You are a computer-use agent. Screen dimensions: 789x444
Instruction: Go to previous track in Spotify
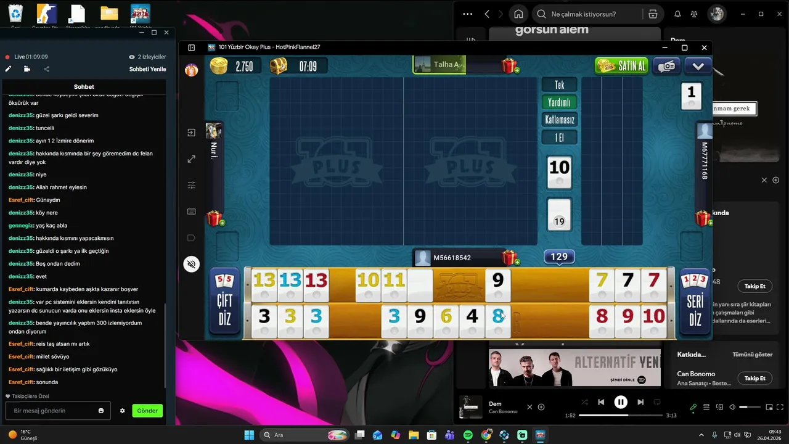click(x=601, y=402)
